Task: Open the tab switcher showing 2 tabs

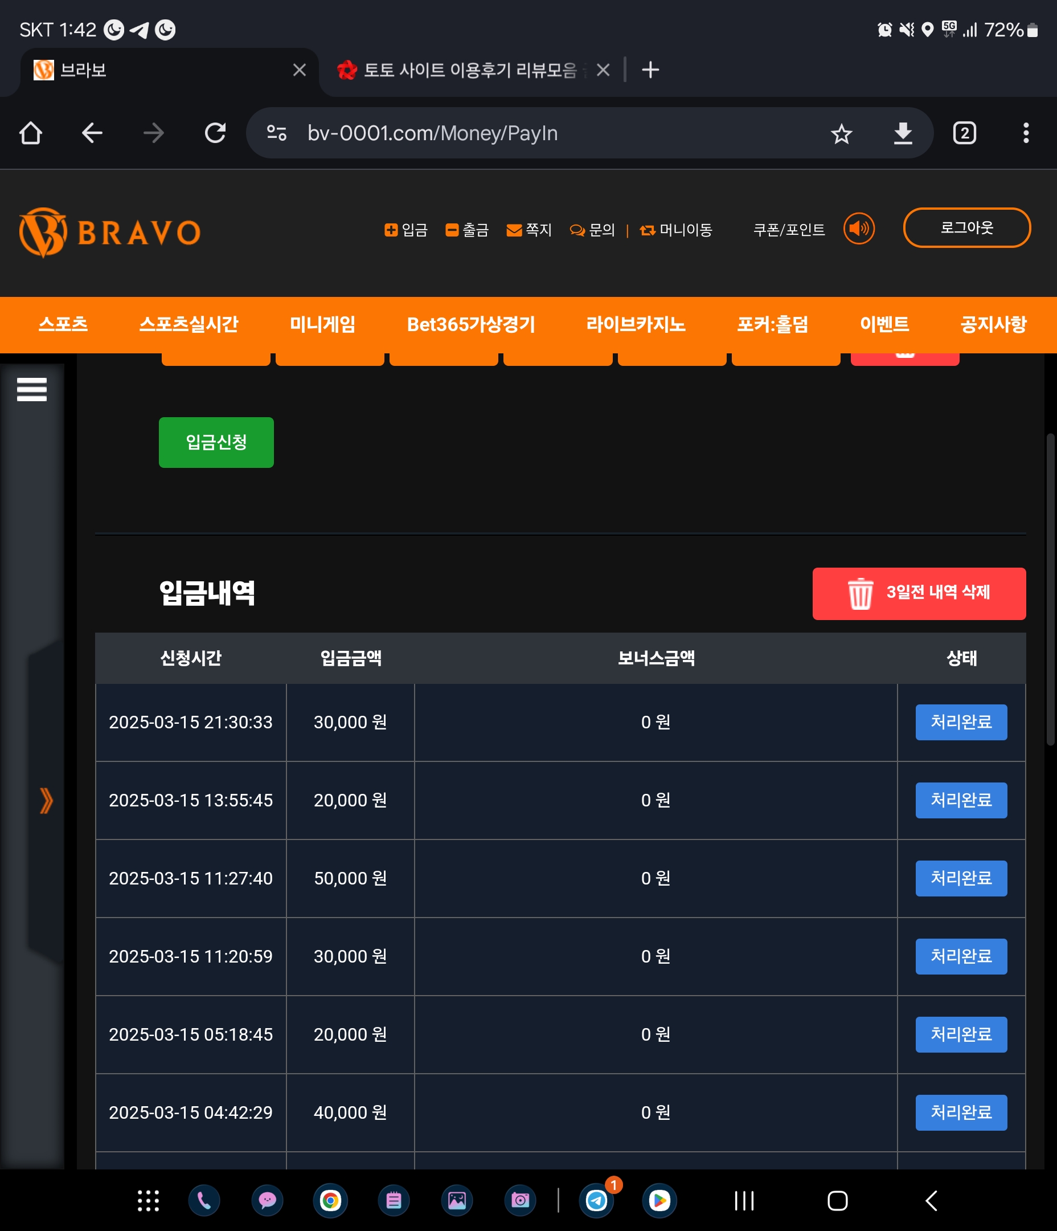Action: tap(964, 134)
